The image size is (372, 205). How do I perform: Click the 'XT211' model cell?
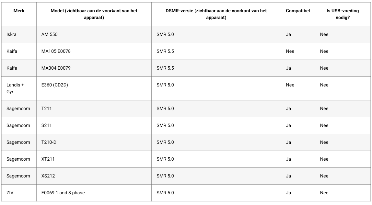point(48,159)
